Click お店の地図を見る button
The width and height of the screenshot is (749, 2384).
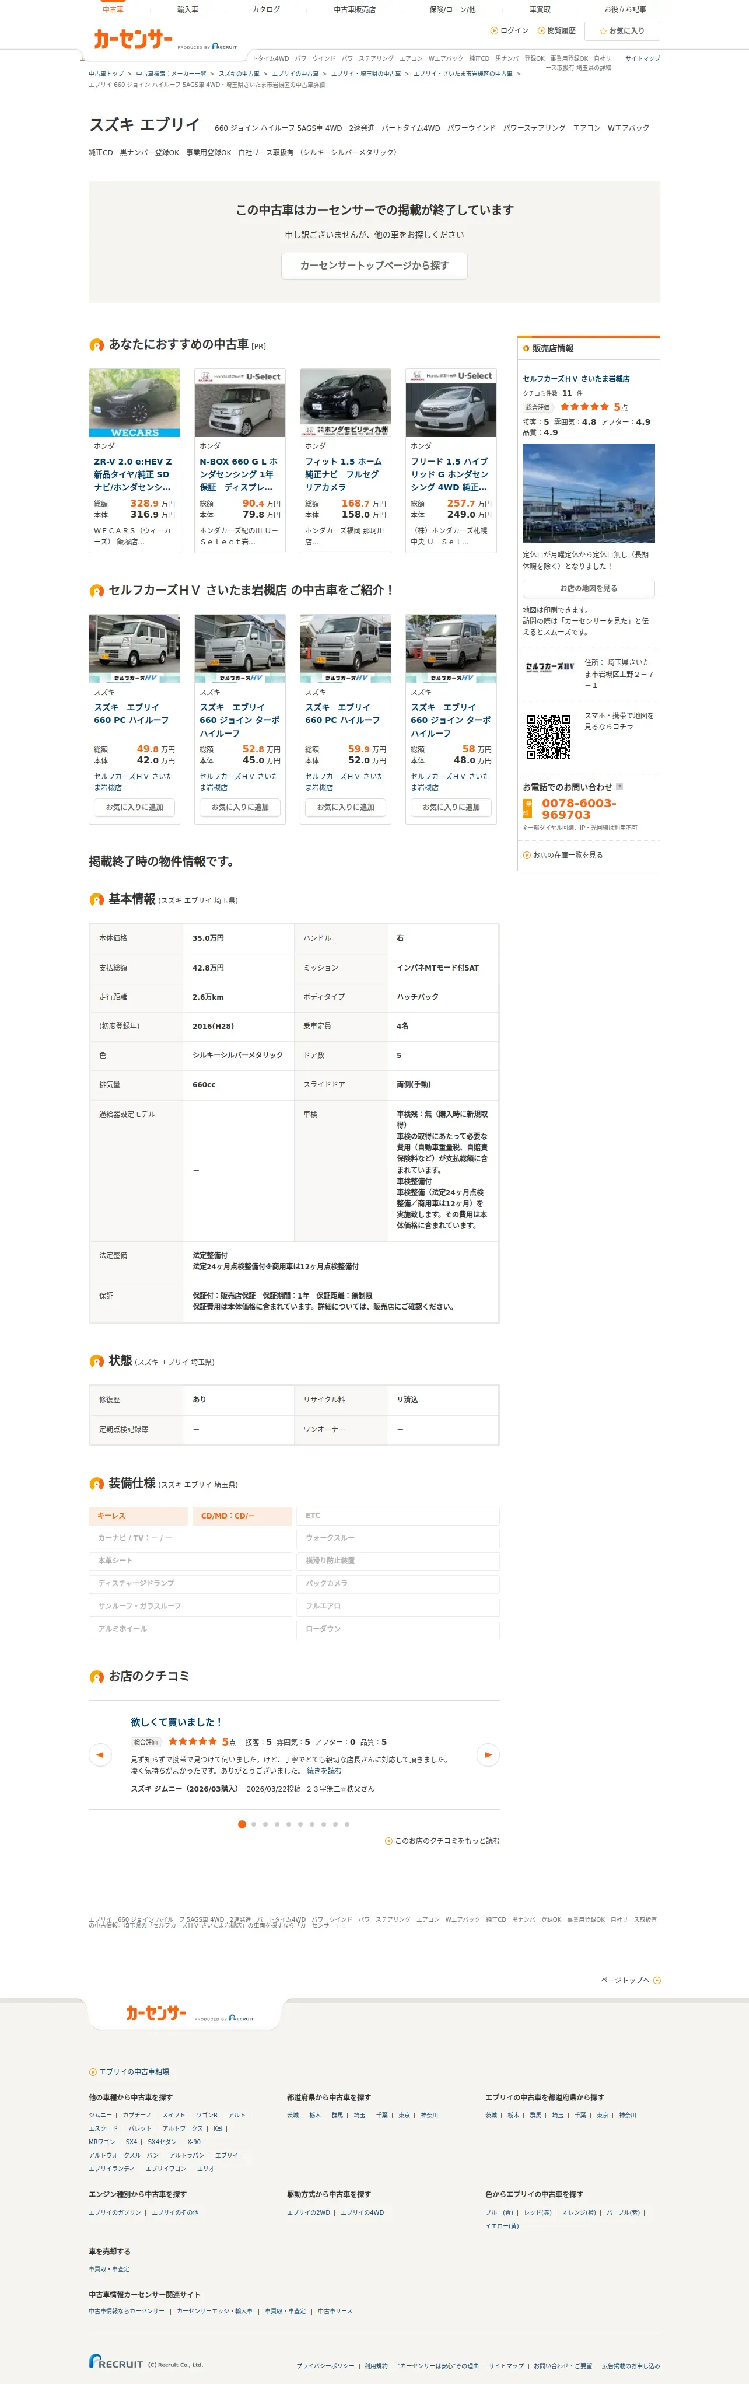[x=588, y=589]
